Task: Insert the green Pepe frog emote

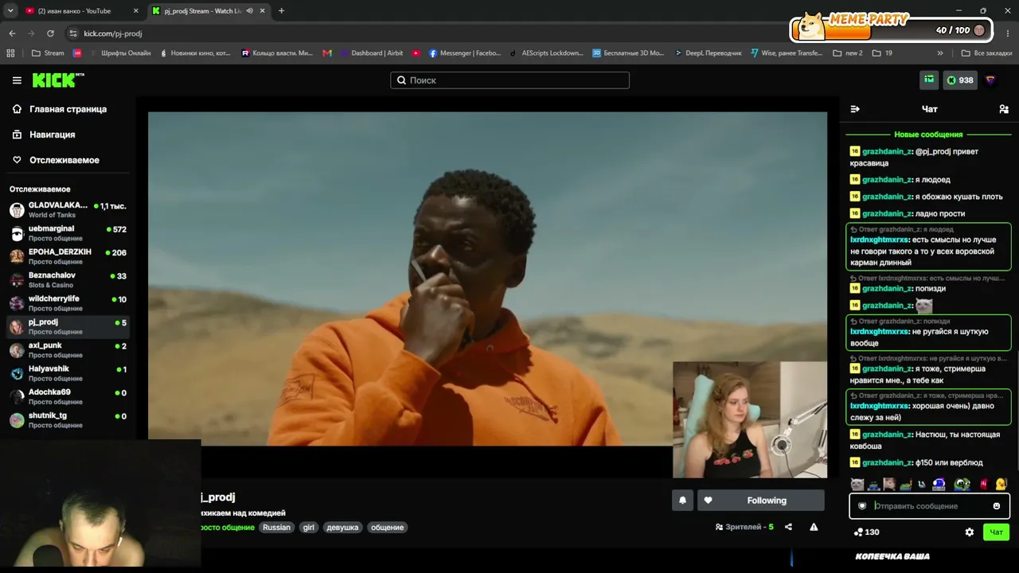Action: [962, 484]
